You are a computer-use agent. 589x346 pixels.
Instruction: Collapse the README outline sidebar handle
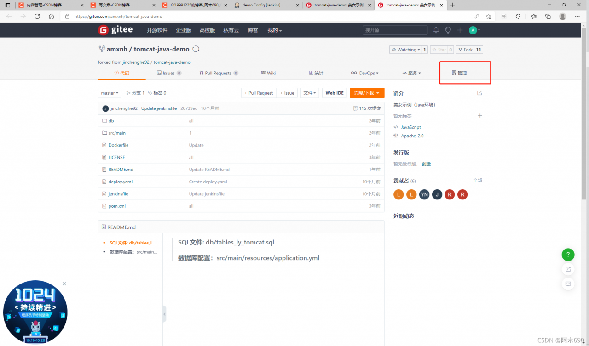(164, 315)
